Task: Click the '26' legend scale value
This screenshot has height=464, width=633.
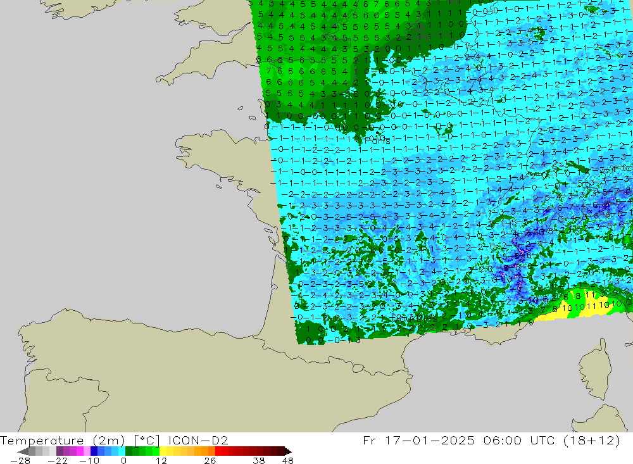Action: [x=210, y=460]
